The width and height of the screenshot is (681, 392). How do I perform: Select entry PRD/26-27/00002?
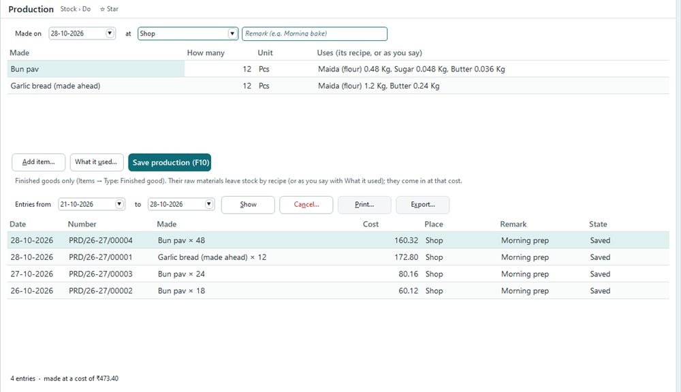tap(338, 291)
